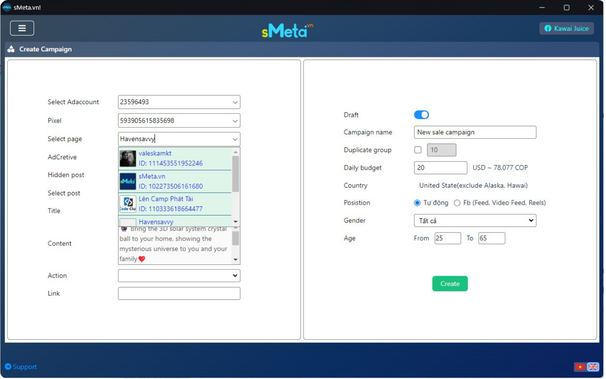Screen dimensions: 606x379
Task: Select Fb (Feed, Video Feed, Reels) position
Action: [457, 203]
